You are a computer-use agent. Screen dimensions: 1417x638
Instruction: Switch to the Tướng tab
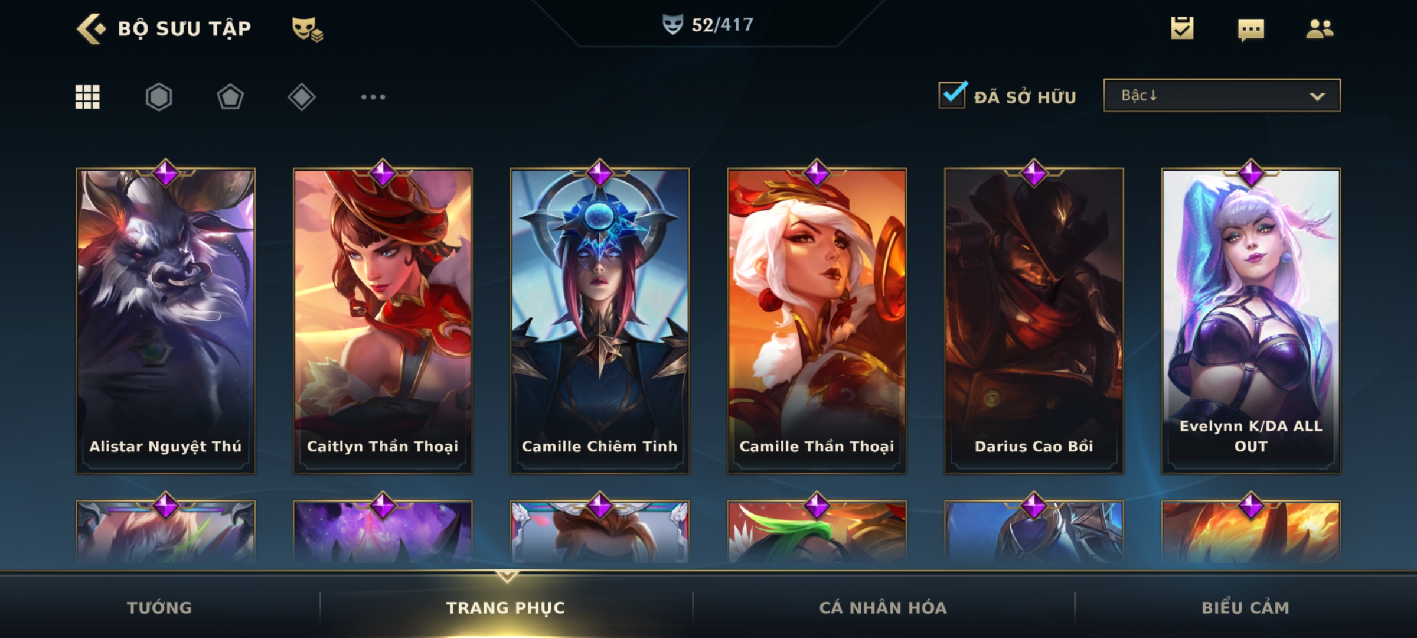click(x=159, y=608)
